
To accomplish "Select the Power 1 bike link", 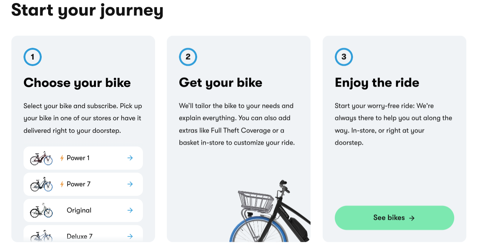I will [x=83, y=158].
